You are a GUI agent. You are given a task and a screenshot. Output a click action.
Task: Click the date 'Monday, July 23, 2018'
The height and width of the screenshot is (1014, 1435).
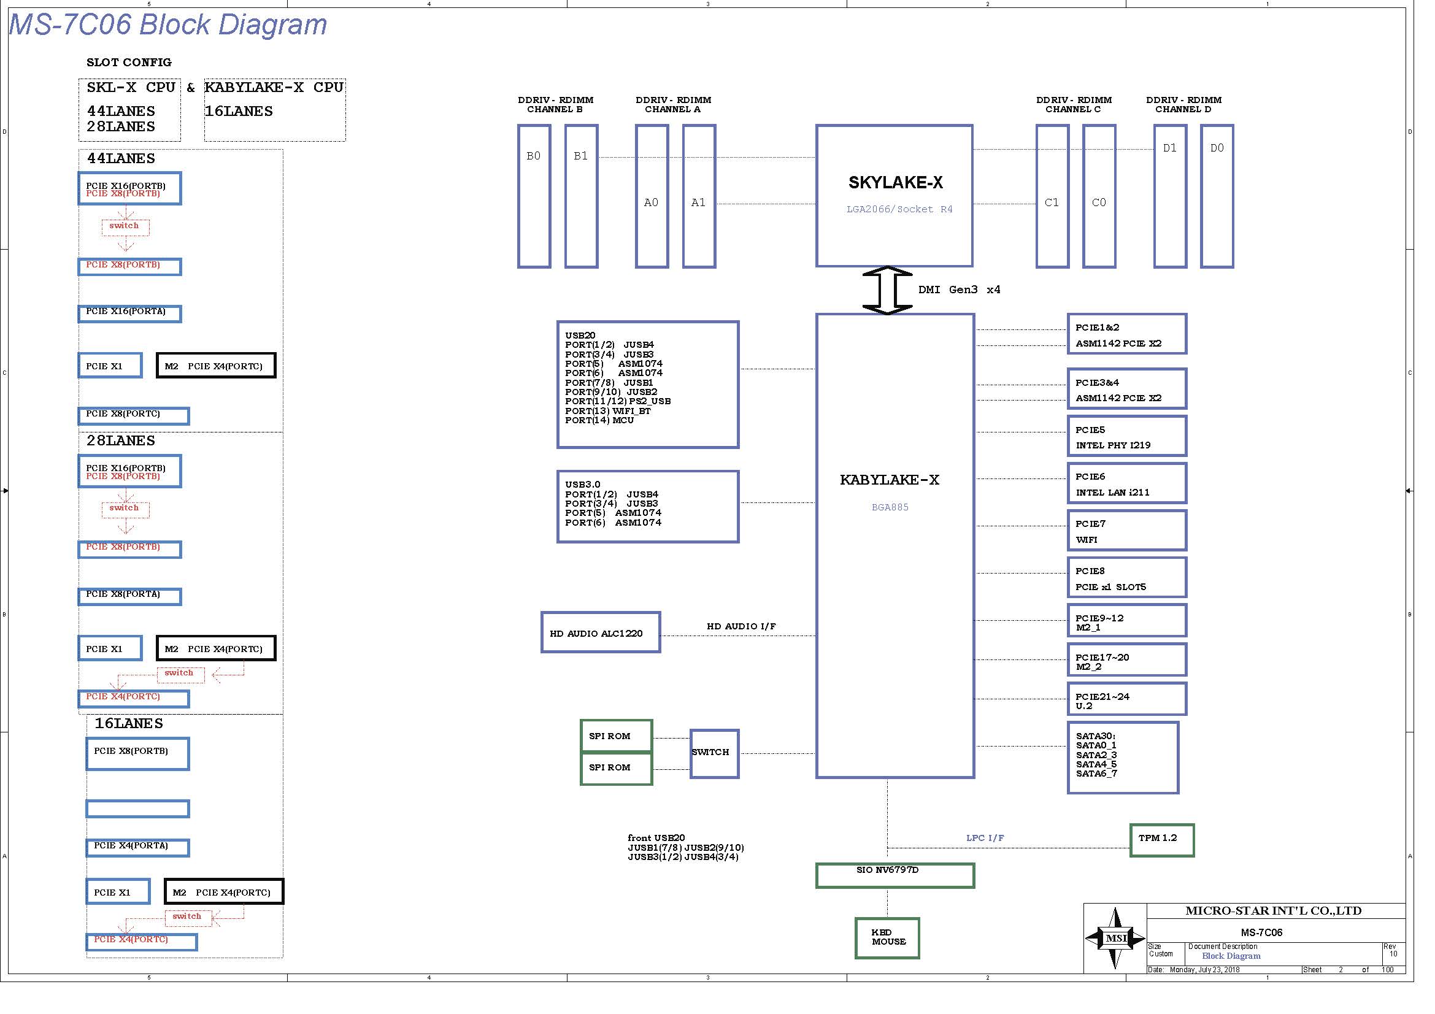tap(1204, 970)
